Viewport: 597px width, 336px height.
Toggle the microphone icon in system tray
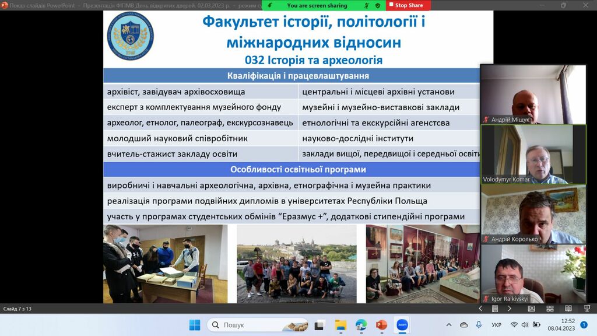(479, 325)
